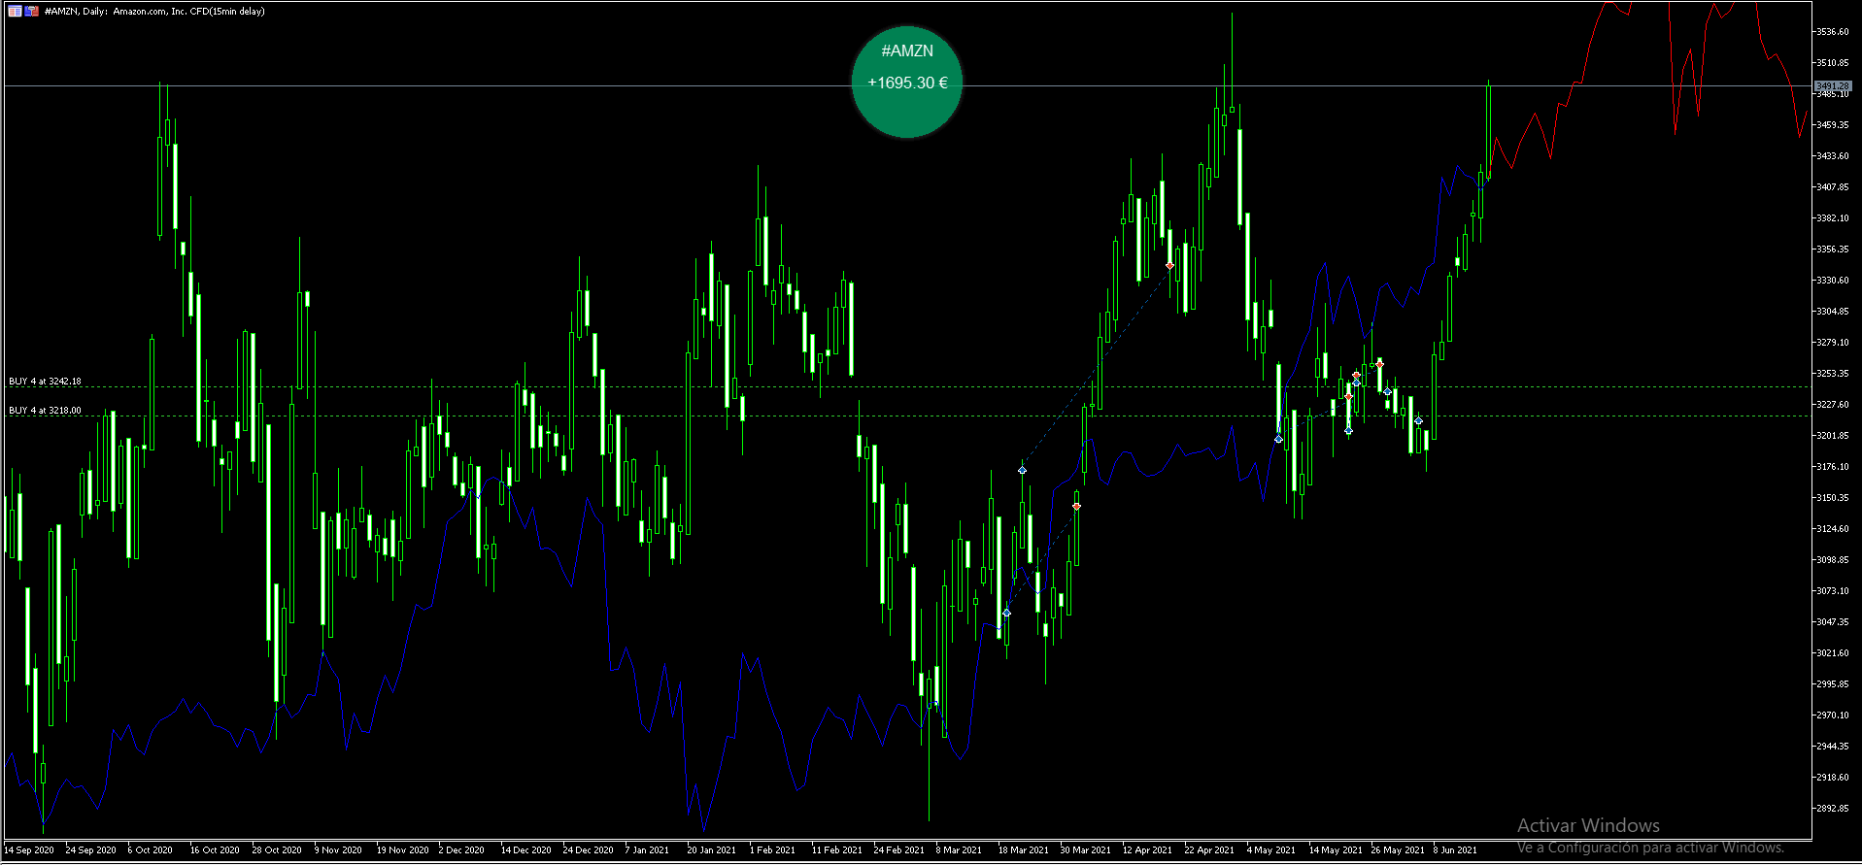Click the 3253.35 price scale label

(x=1833, y=374)
